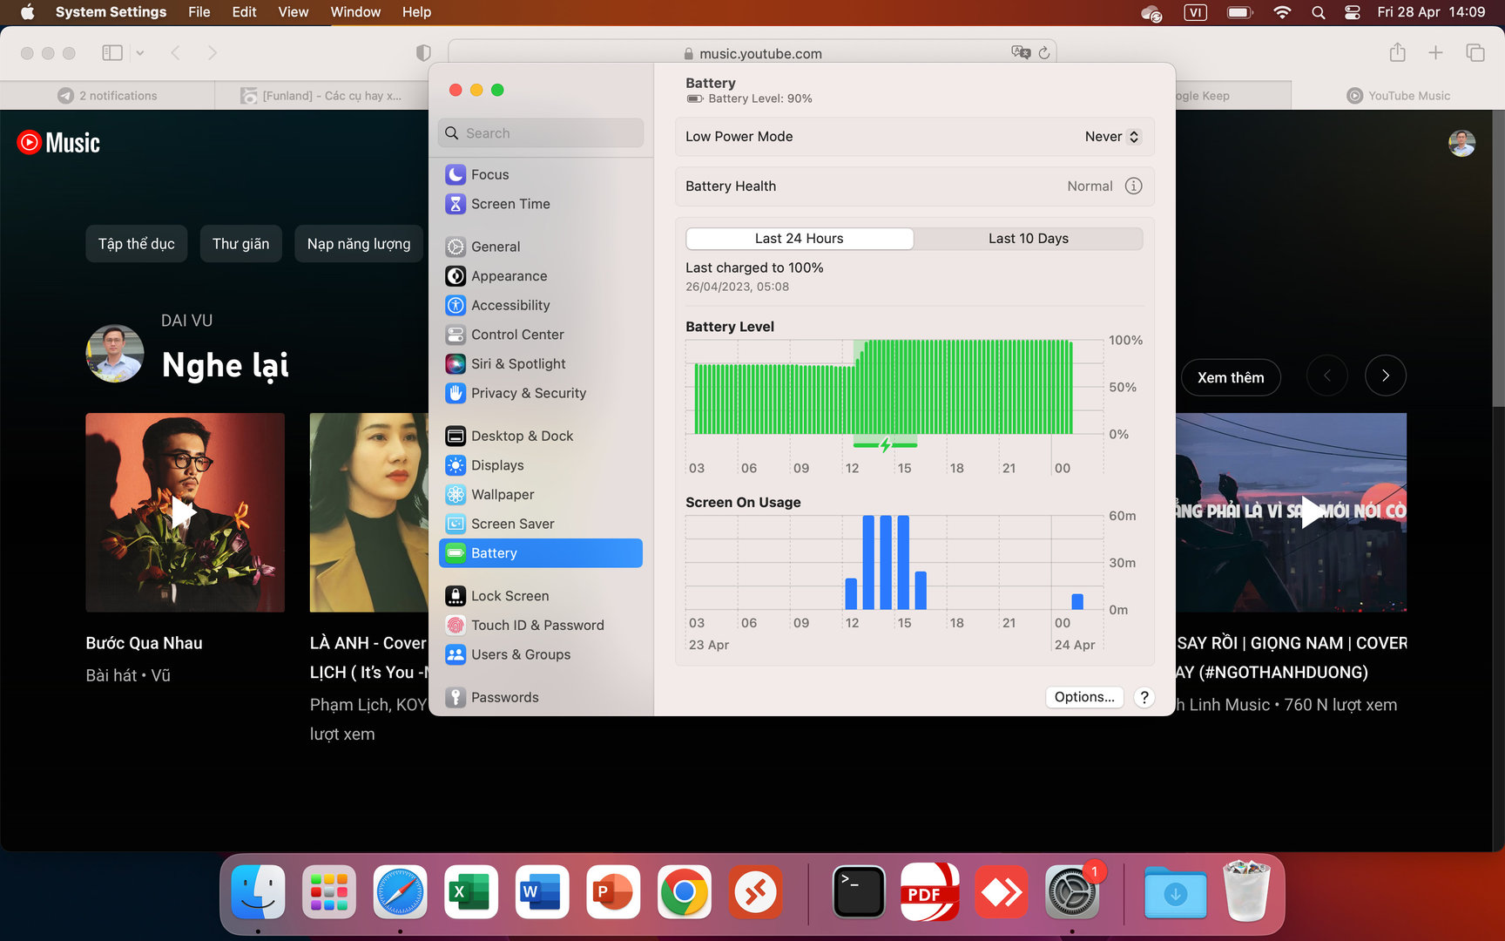Viewport: 1505px width, 941px height.
Task: Click the Battery Health info icon
Action: click(1133, 186)
